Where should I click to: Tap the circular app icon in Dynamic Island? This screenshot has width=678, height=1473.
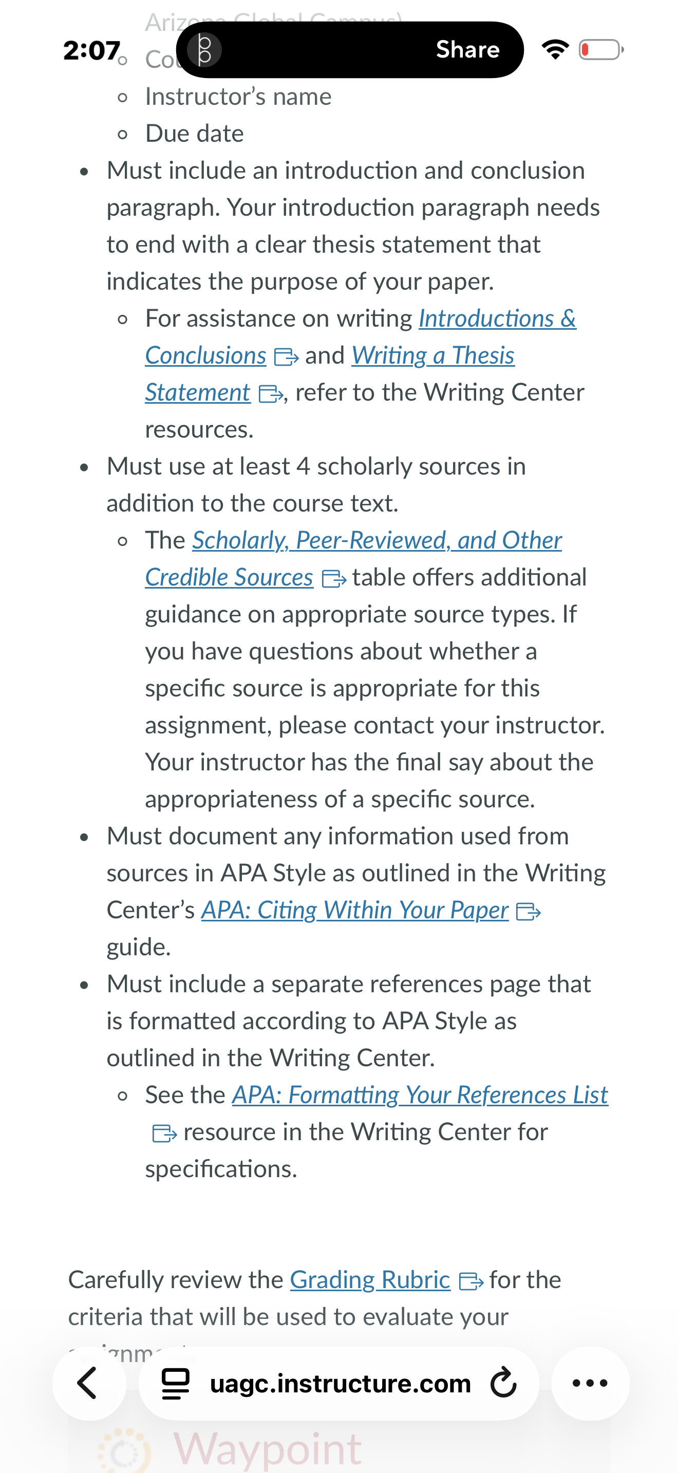coord(204,50)
